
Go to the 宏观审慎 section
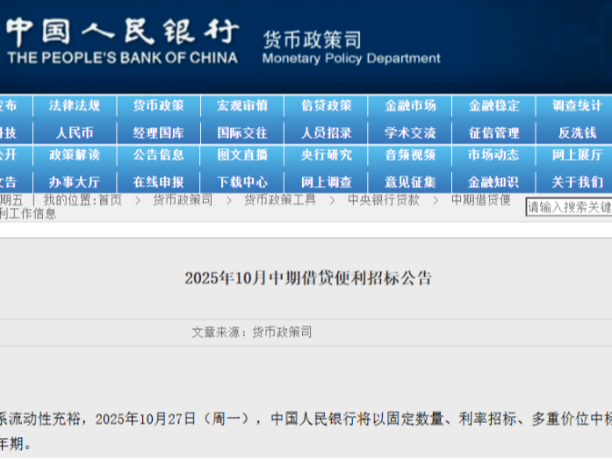pos(242,105)
